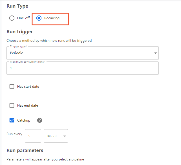Click the "Has end date" label

[28, 105]
